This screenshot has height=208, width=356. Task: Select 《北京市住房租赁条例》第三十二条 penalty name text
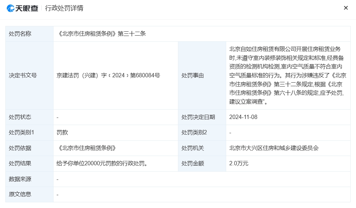click(x=101, y=34)
